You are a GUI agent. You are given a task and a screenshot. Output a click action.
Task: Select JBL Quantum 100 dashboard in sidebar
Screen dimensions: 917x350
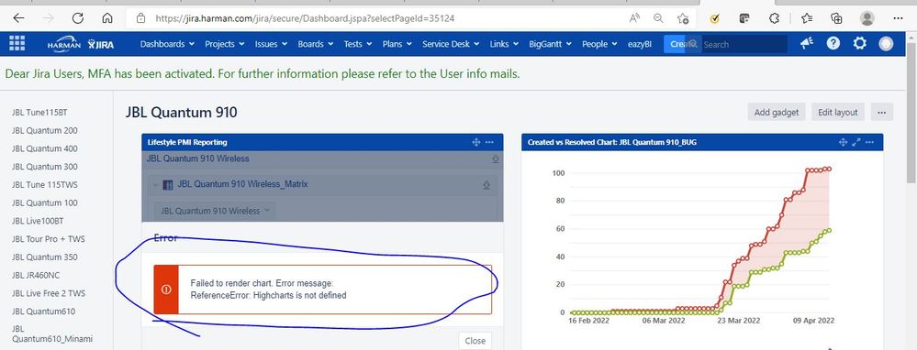44,203
